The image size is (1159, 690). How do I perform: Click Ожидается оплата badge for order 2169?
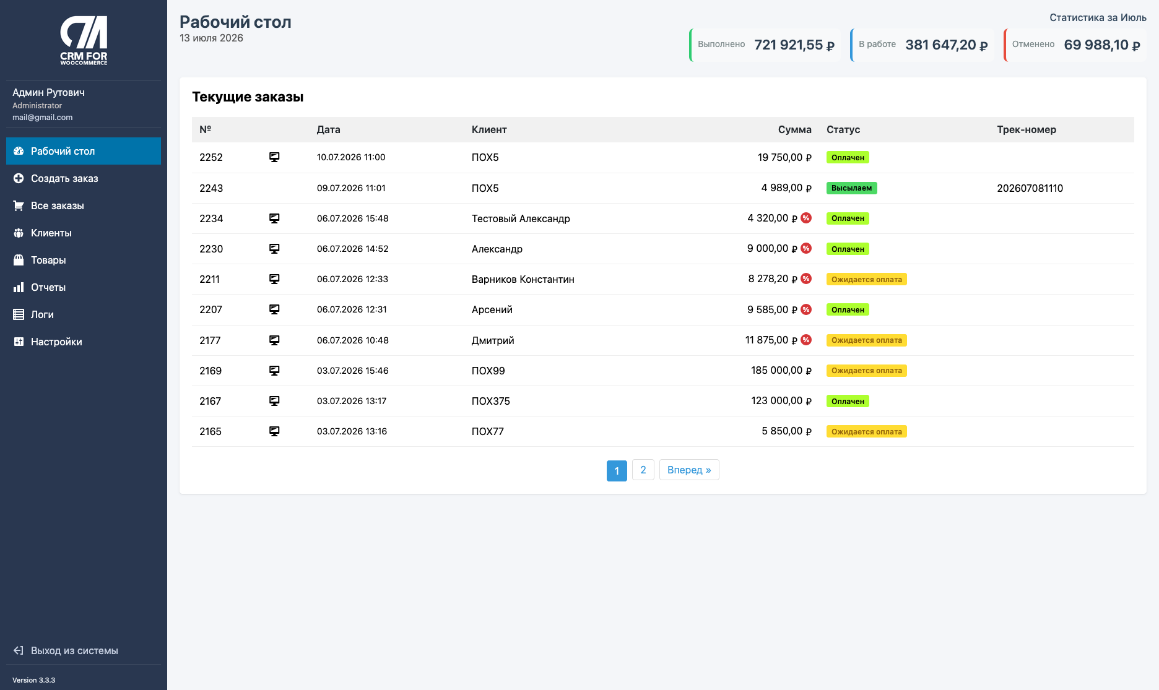point(866,371)
